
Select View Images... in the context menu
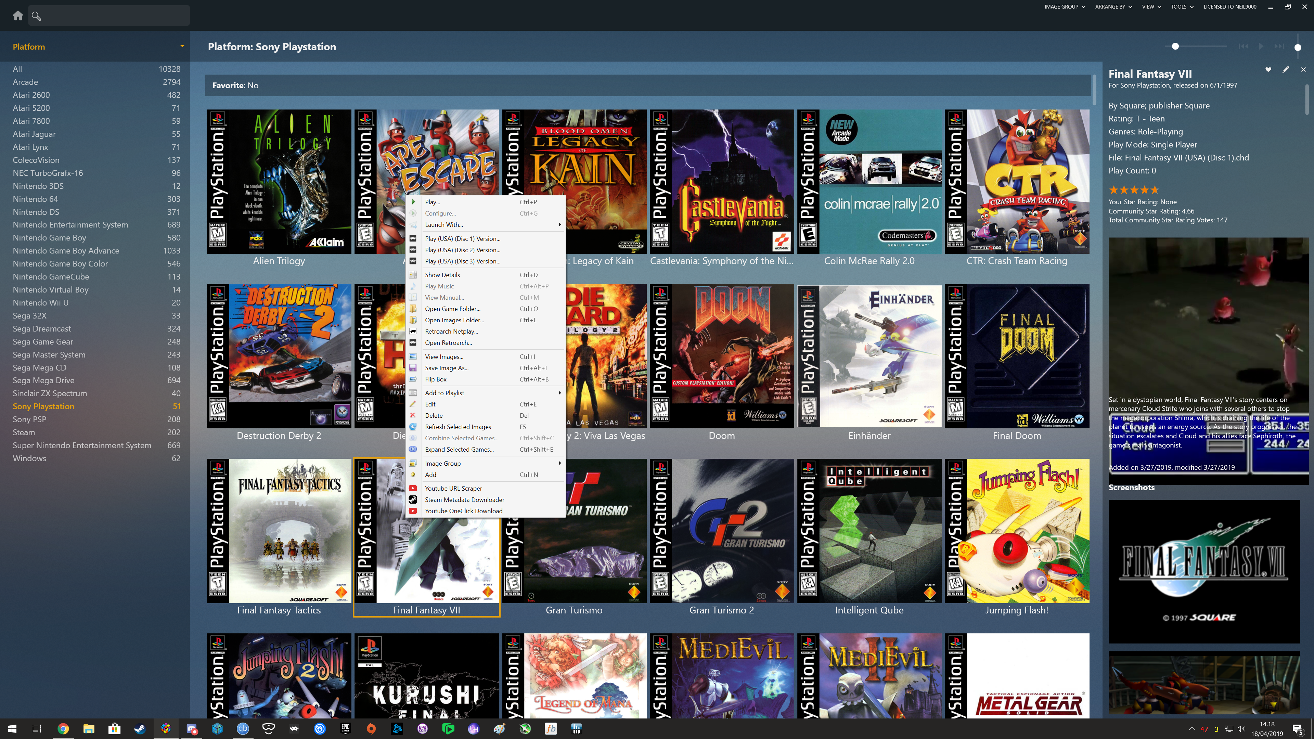(x=486, y=356)
